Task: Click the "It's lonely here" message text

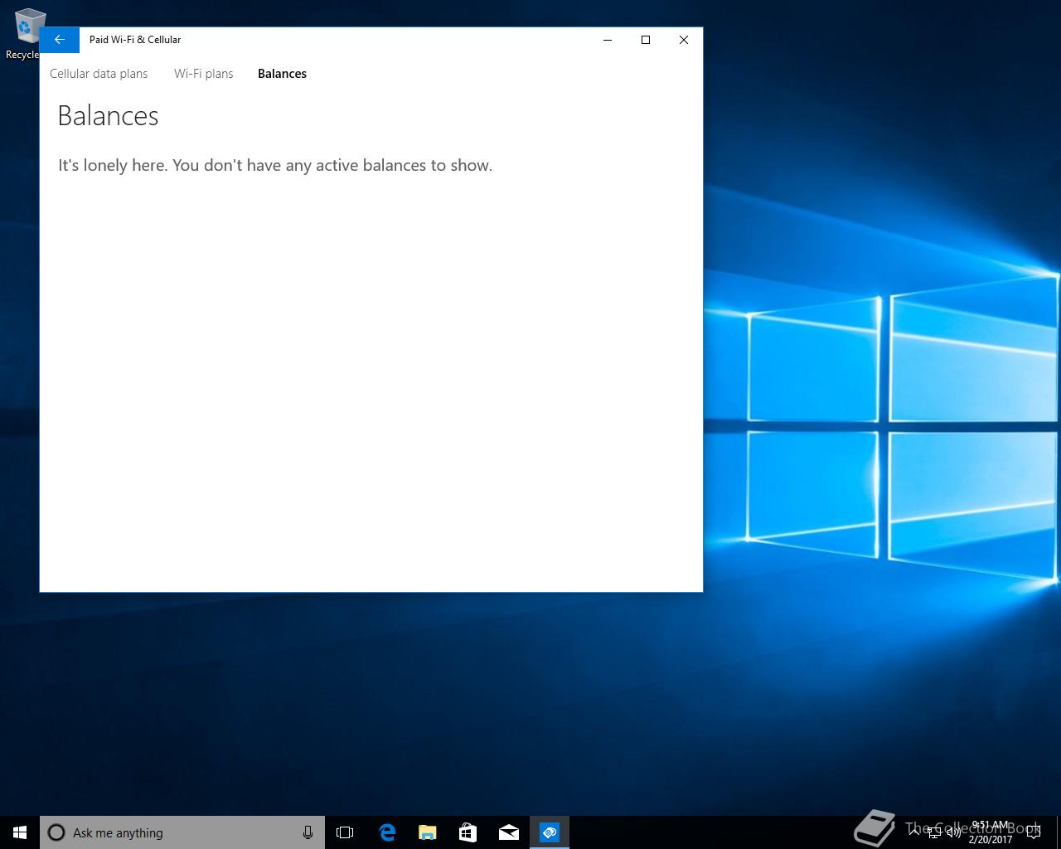Action: tap(275, 165)
